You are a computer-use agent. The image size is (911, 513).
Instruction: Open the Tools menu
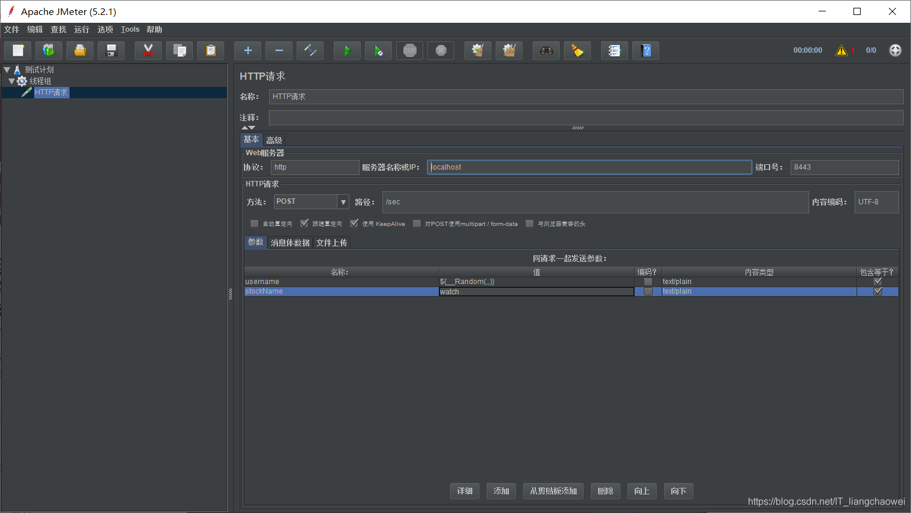pos(130,29)
